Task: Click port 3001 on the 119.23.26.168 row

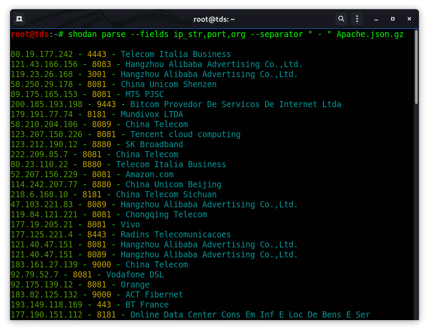Action: [97, 74]
